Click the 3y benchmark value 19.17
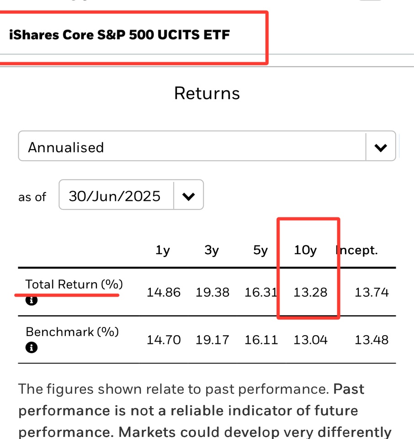This screenshot has width=414, height=439. [x=212, y=340]
